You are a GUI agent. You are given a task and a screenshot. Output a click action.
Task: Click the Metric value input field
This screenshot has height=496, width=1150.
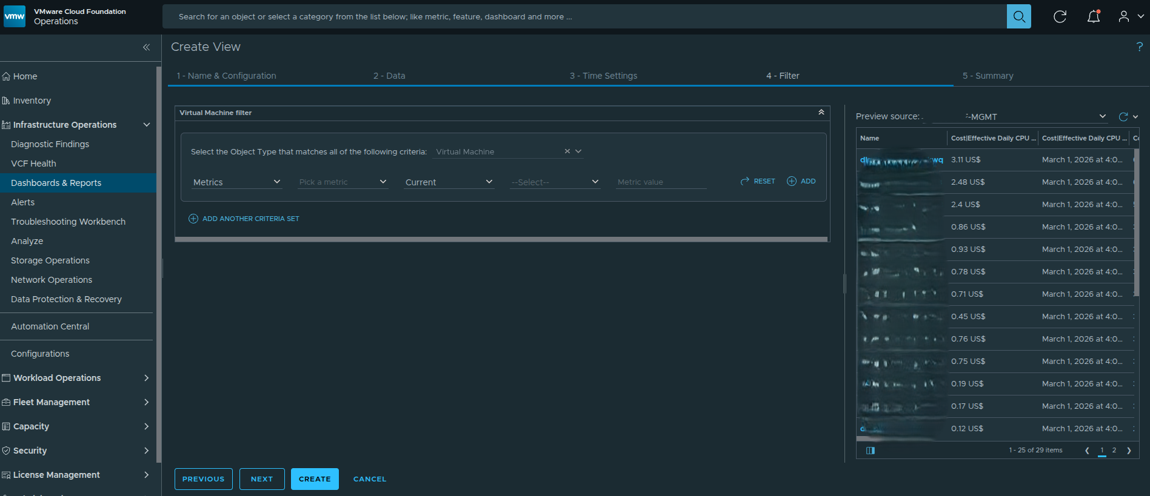pos(661,182)
